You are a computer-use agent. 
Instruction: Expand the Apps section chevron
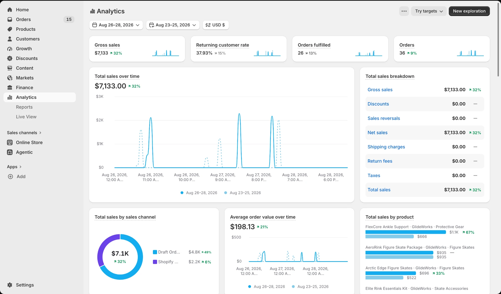(x=20, y=167)
